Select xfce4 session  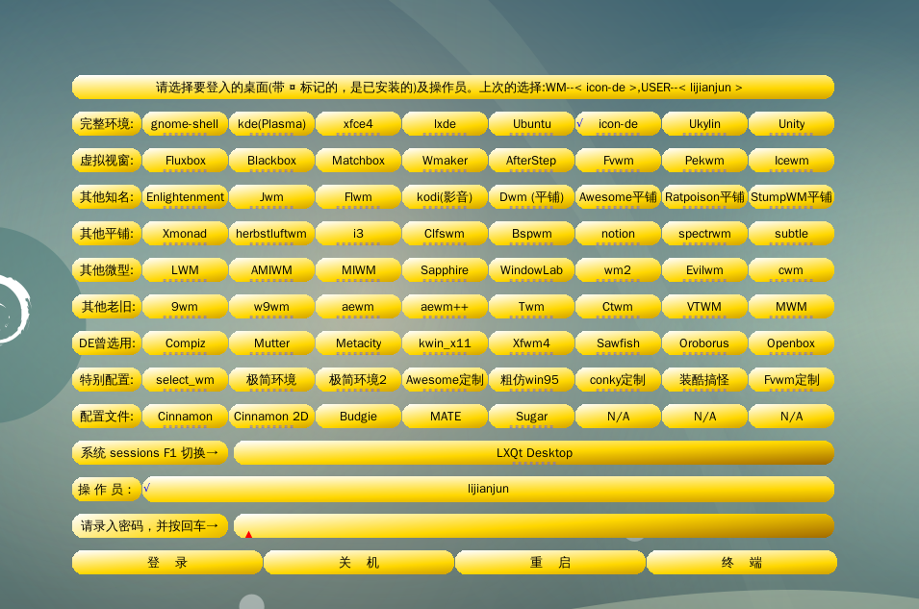358,124
